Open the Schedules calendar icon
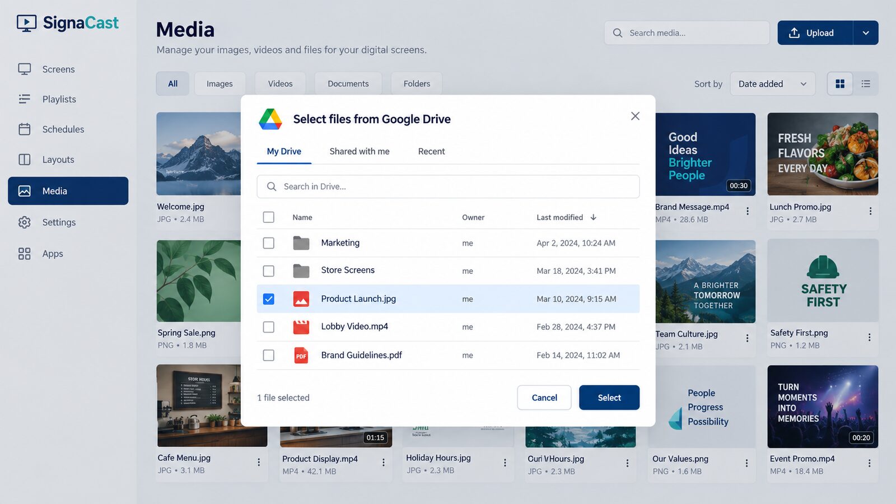The height and width of the screenshot is (504, 896). click(25, 129)
